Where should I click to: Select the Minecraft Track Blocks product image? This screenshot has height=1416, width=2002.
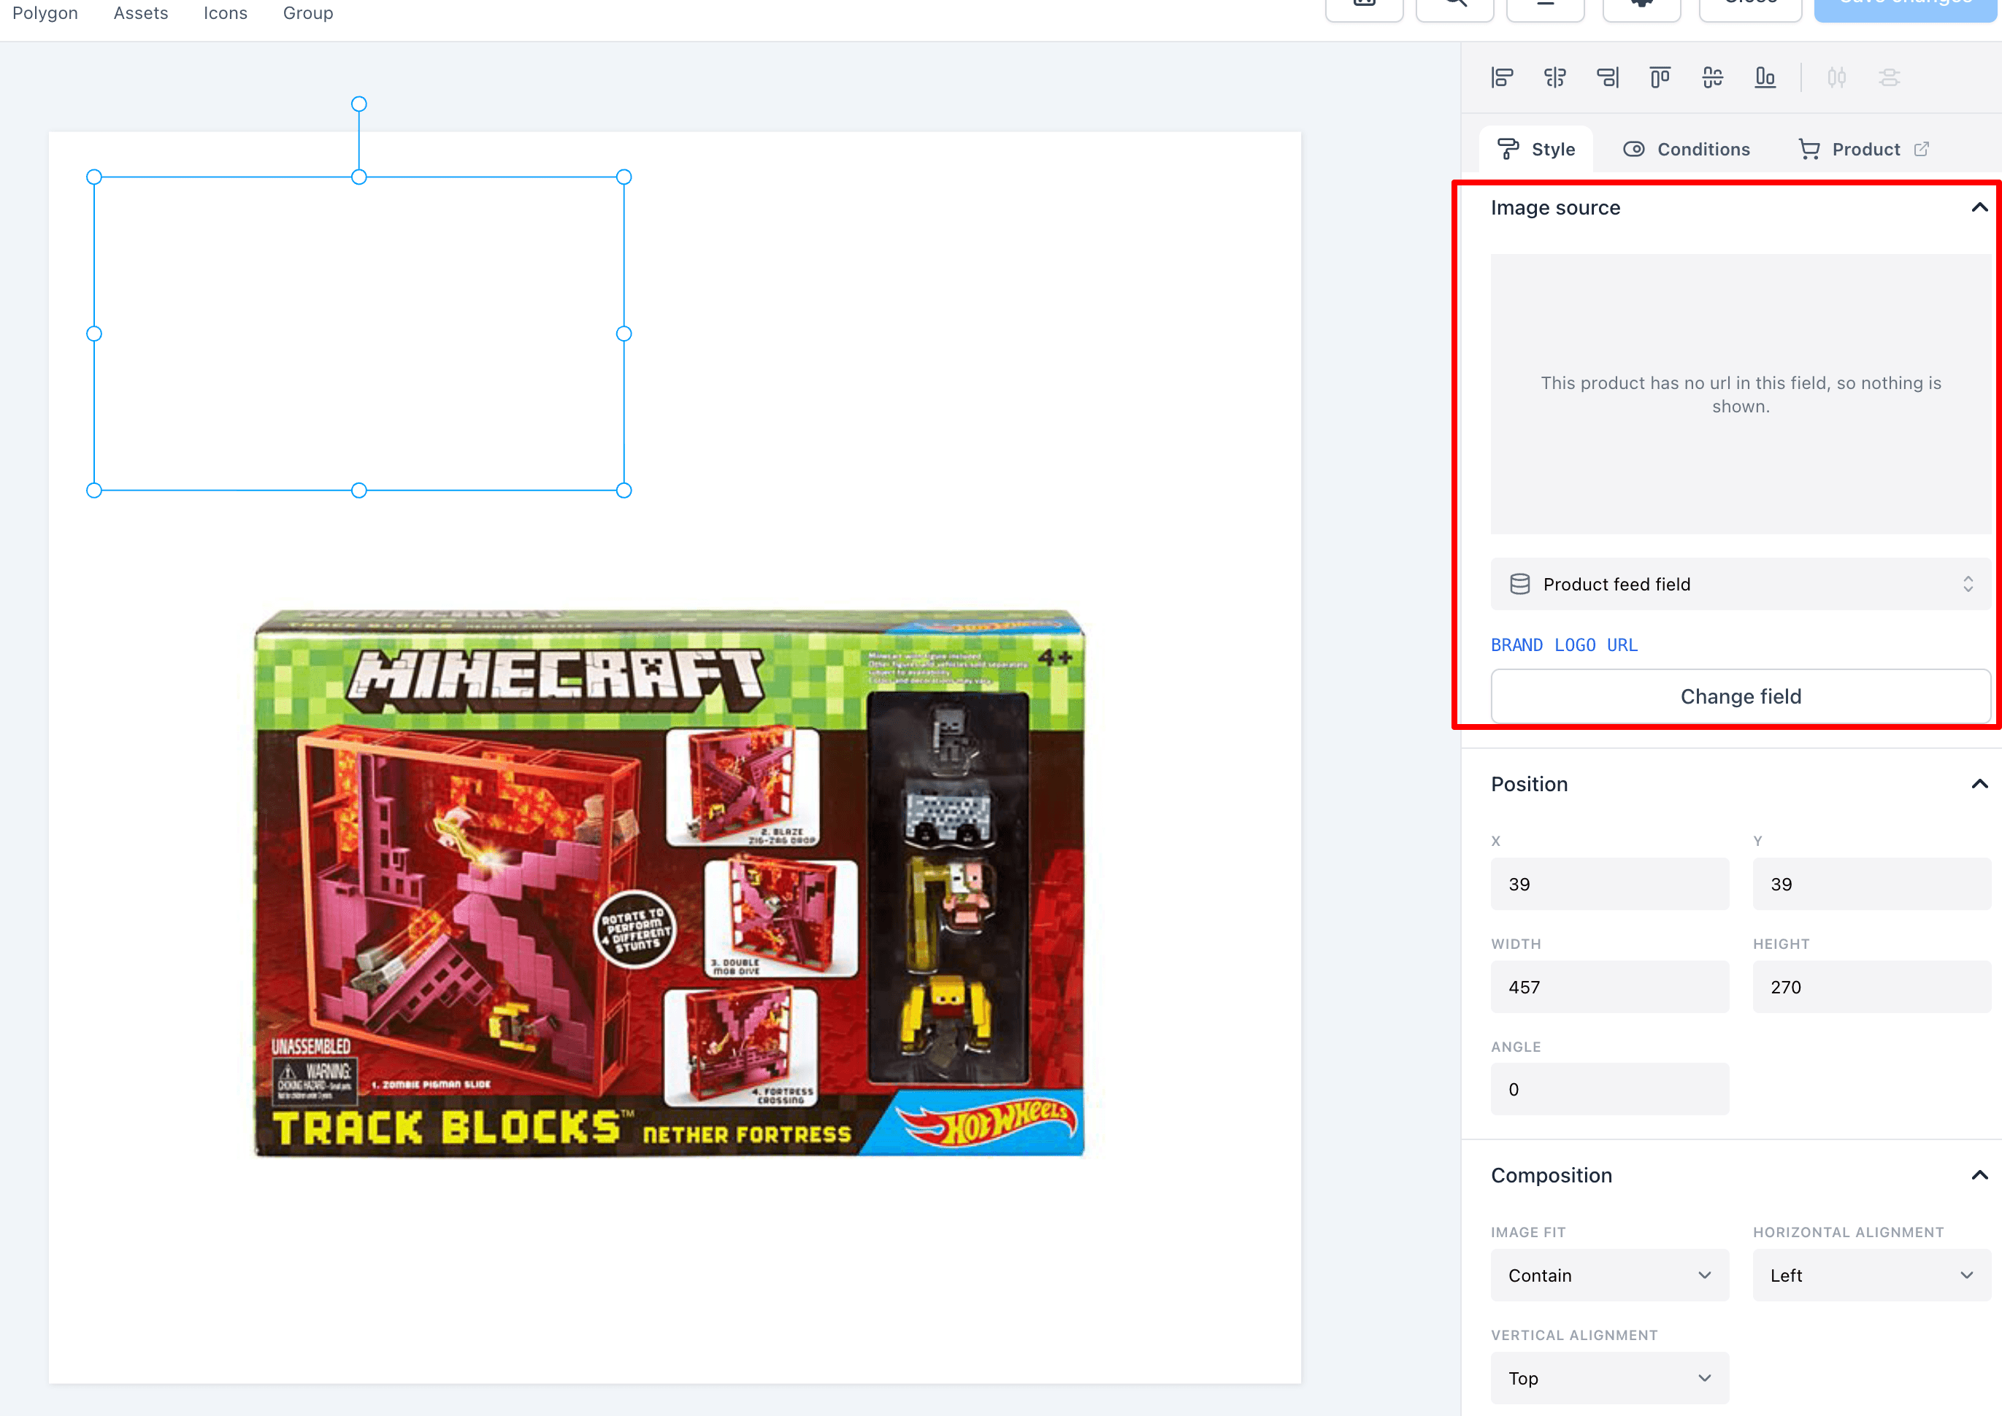tap(669, 883)
